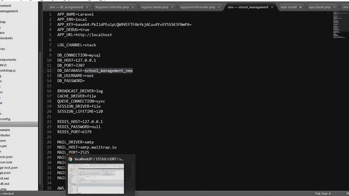Open the composer.json sidebar file

click(x=6, y=157)
